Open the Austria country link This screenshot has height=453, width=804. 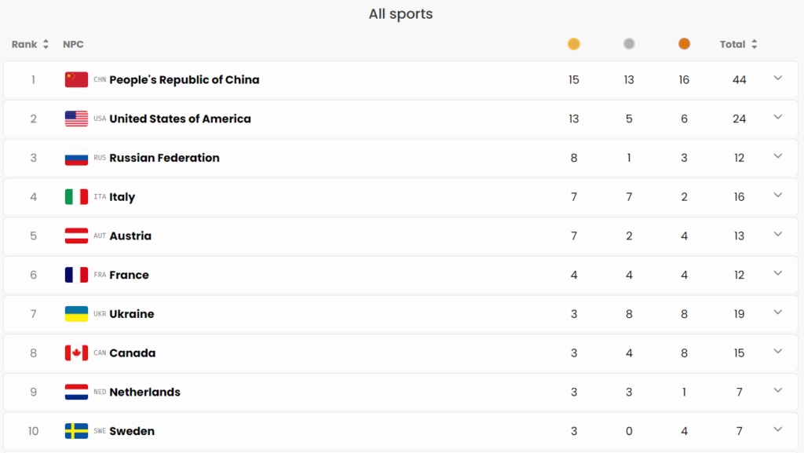coord(130,236)
